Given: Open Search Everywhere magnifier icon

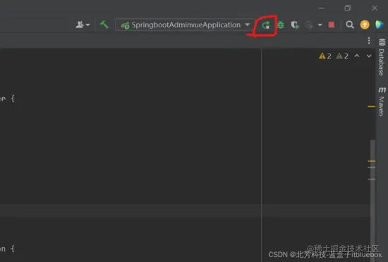Looking at the screenshot, I should [x=350, y=25].
